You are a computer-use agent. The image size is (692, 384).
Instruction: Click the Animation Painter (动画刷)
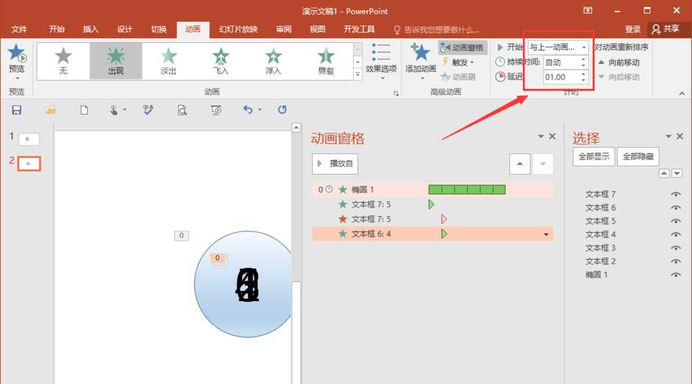tap(458, 77)
